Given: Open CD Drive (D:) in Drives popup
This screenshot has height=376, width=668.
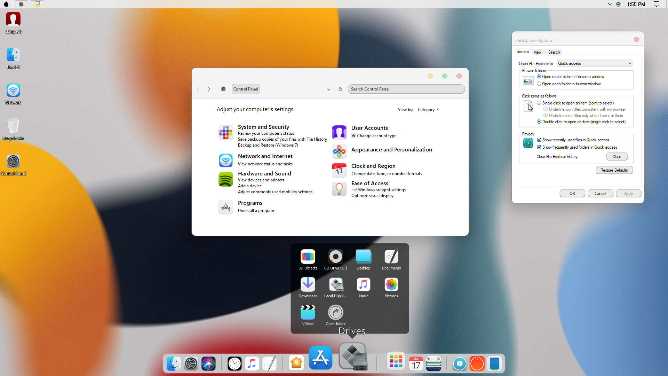Looking at the screenshot, I should tap(335, 257).
